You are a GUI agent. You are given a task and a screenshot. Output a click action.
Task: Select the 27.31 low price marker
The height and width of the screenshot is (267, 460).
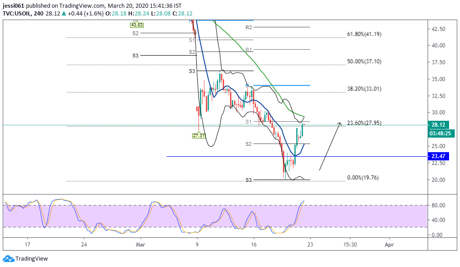pos(199,135)
